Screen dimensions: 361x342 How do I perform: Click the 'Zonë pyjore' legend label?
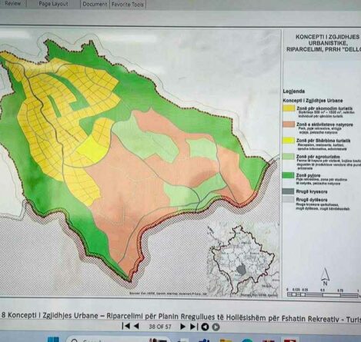coord(308,175)
